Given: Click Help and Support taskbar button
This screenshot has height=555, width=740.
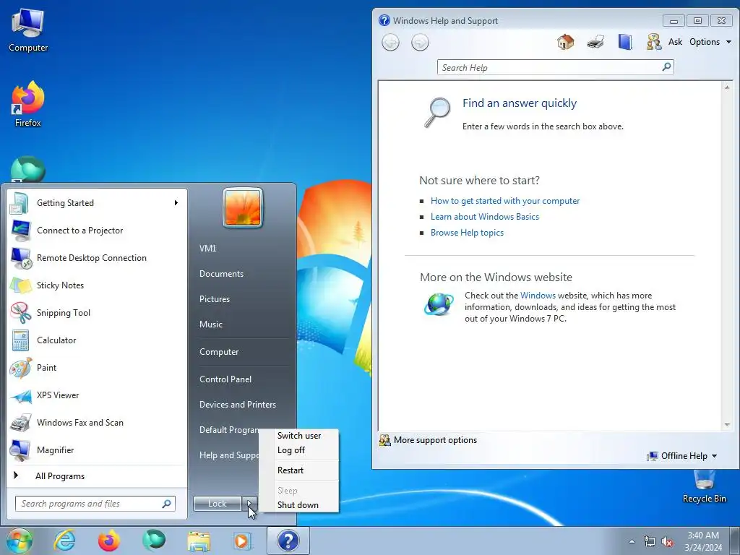Looking at the screenshot, I should [288, 541].
